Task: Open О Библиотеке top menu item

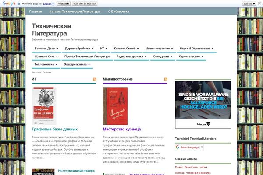Action: (119, 11)
